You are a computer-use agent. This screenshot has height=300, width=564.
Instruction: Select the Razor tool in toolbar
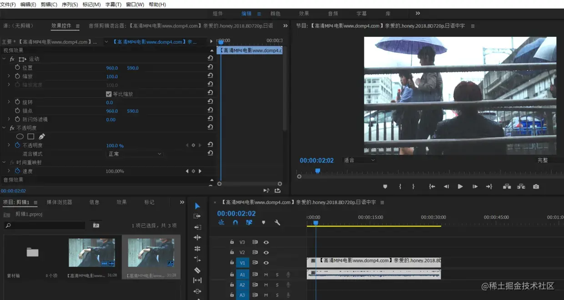[197, 270]
